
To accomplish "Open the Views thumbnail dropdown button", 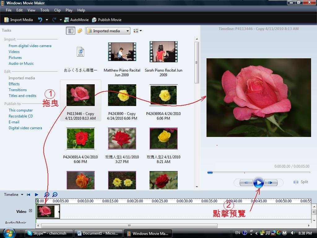I will [x=138, y=31].
